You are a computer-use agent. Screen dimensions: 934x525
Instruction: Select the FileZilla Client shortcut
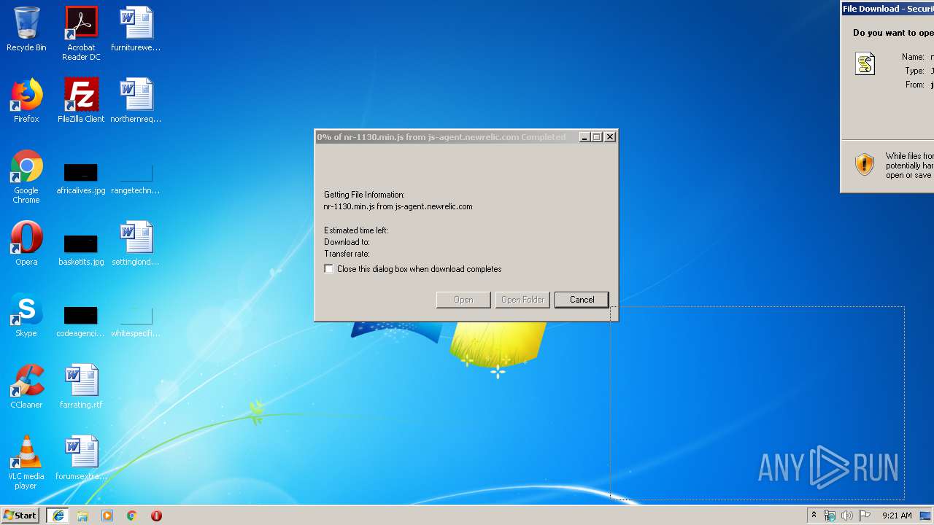pyautogui.click(x=81, y=101)
